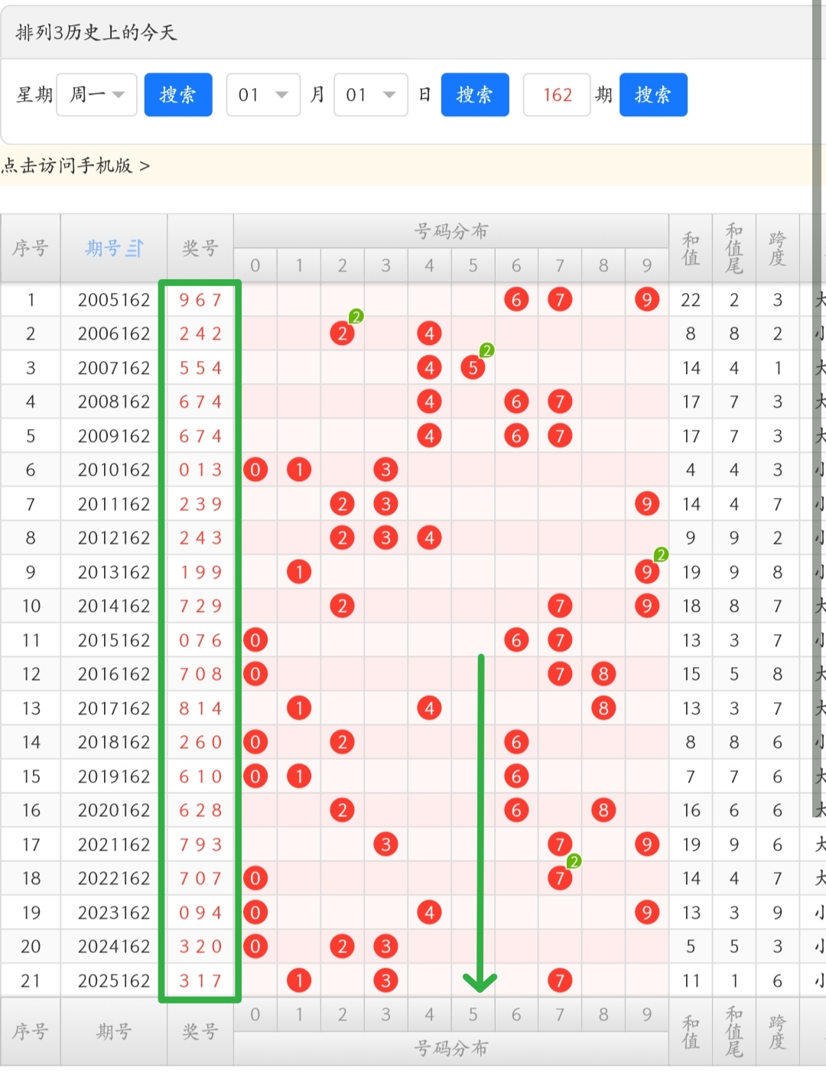
Task: Click the 序号 column header at top
Action: (31, 249)
